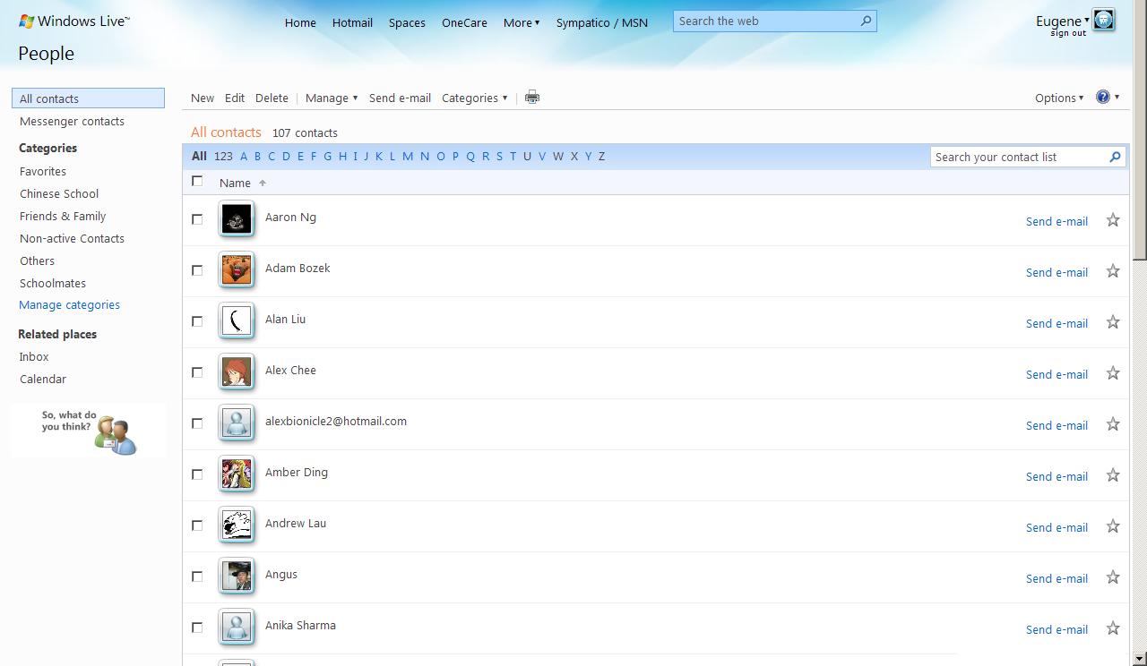Screen dimensions: 1147x666
Task: Click Send e-mail link for Amber Ding
Action: click(1056, 476)
